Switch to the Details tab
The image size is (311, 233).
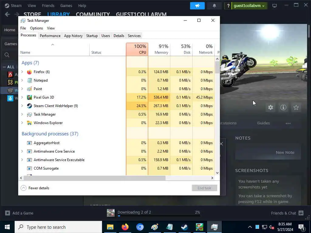(x=119, y=36)
